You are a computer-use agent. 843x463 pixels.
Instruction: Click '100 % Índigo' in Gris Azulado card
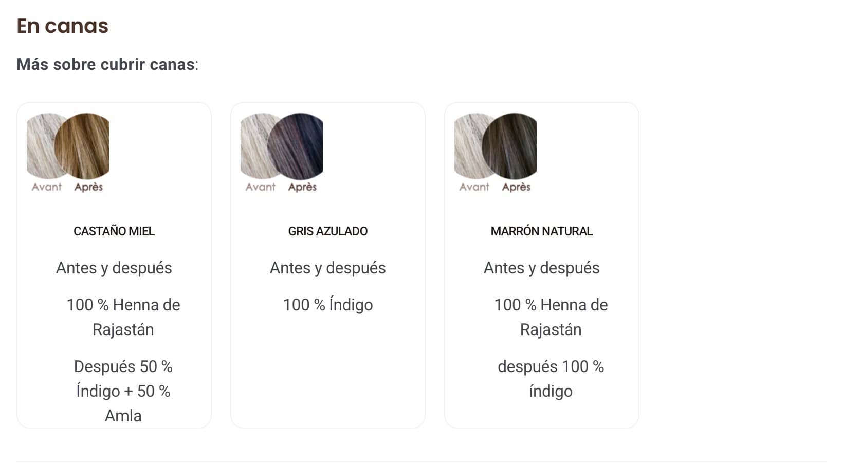pos(328,305)
